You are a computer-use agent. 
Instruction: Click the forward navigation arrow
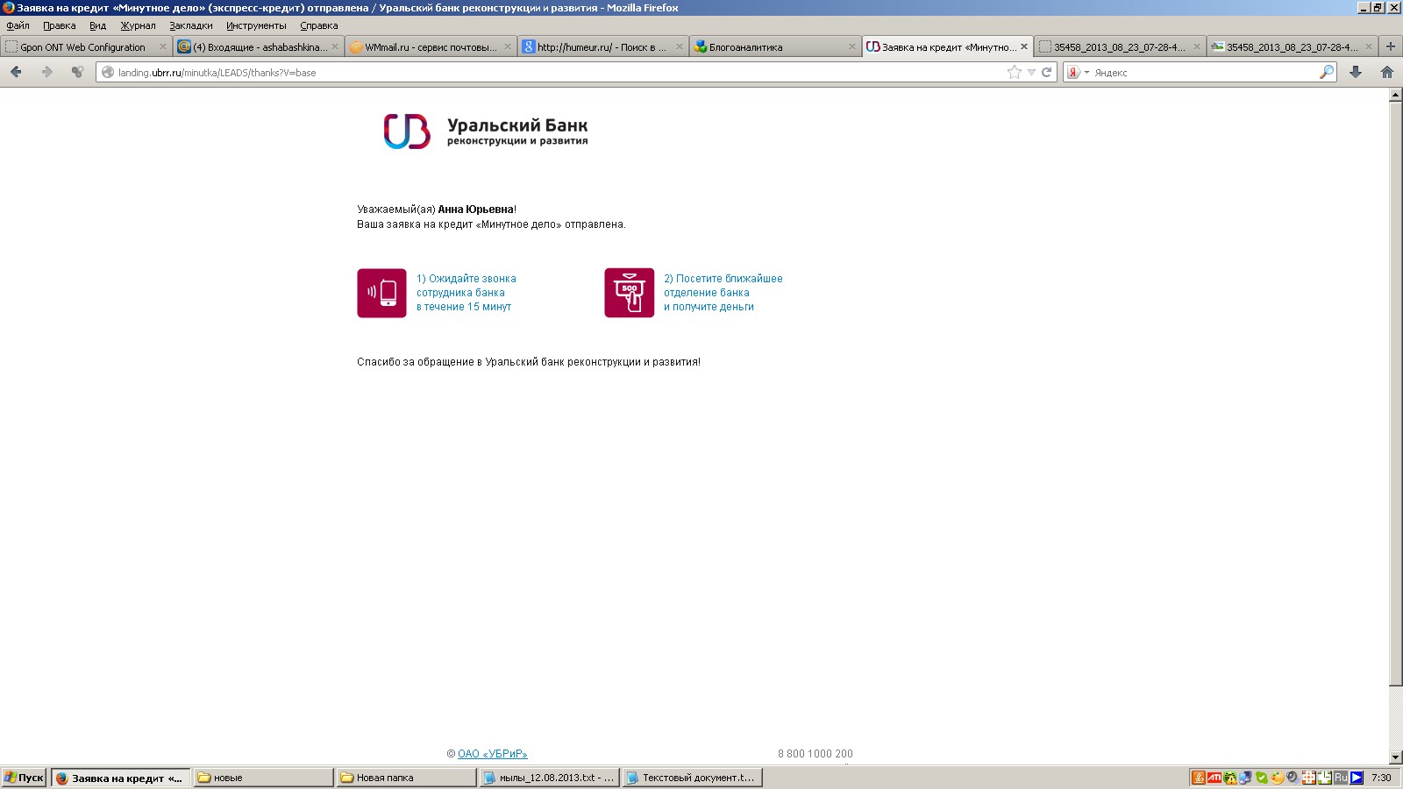pos(47,72)
